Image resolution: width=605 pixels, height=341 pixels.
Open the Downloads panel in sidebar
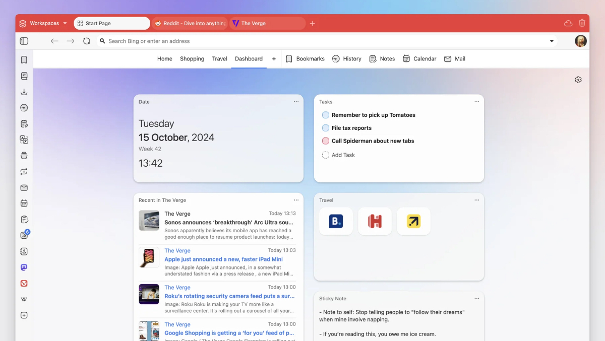click(24, 92)
